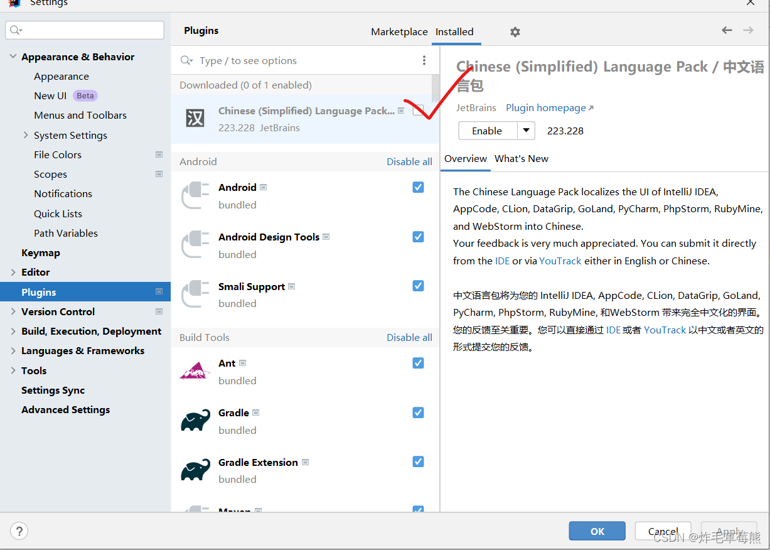Viewport: 770px width, 550px height.
Task: Uncheck the Android plugin checkbox
Action: tap(419, 187)
